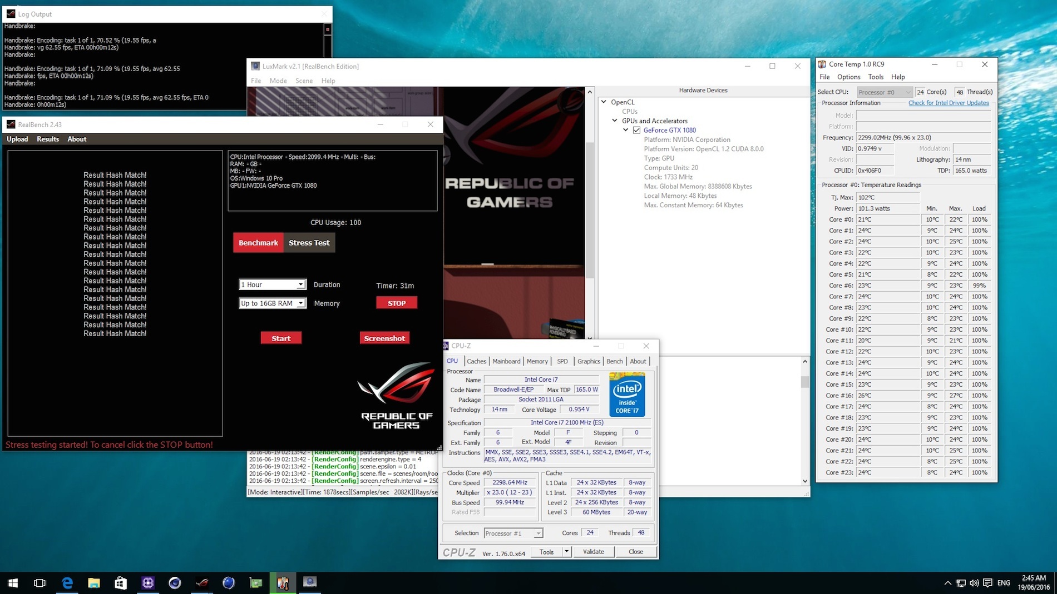
Task: Follow the Check for Intel Driver Updates link
Action: point(949,103)
